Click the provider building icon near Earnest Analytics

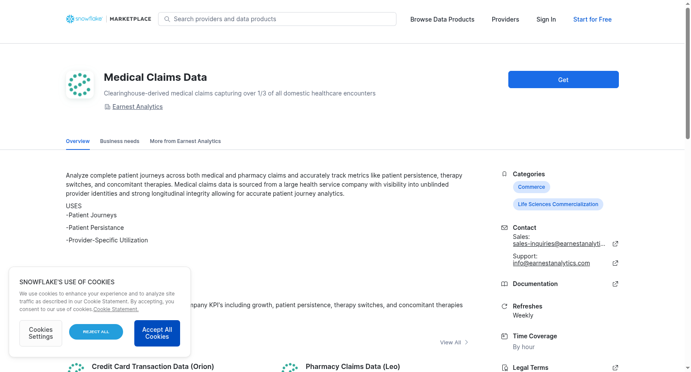coord(108,107)
